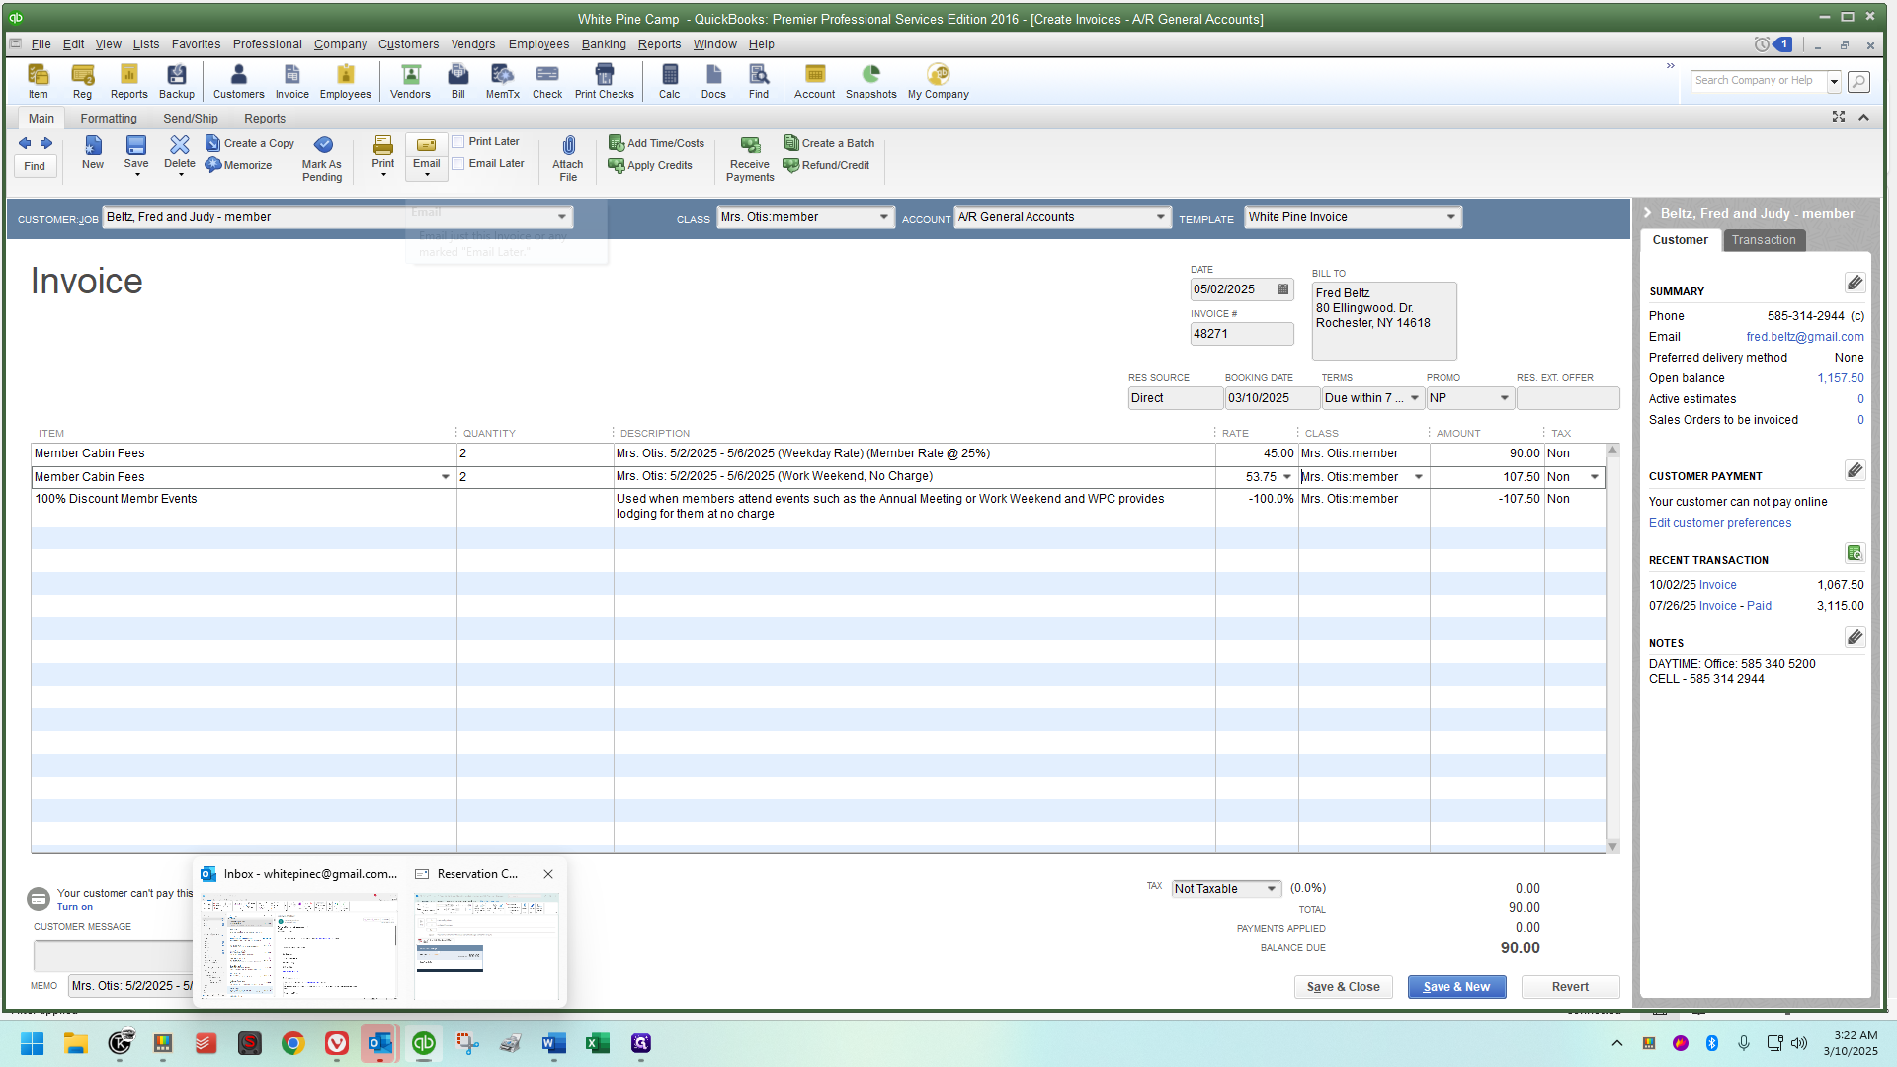Click the Edit customer preferences link
1897x1067 pixels.
tap(1719, 523)
